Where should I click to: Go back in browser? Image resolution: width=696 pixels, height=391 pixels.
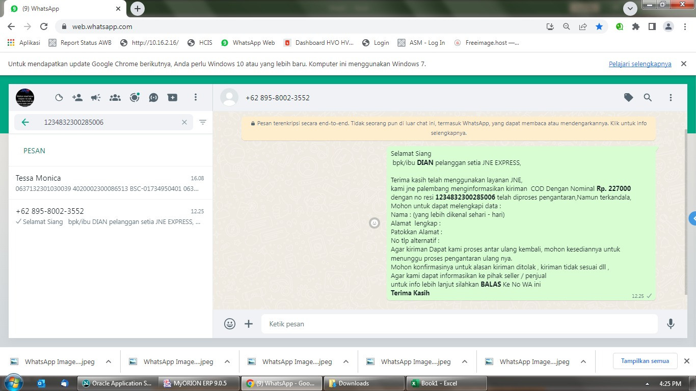[x=11, y=26]
